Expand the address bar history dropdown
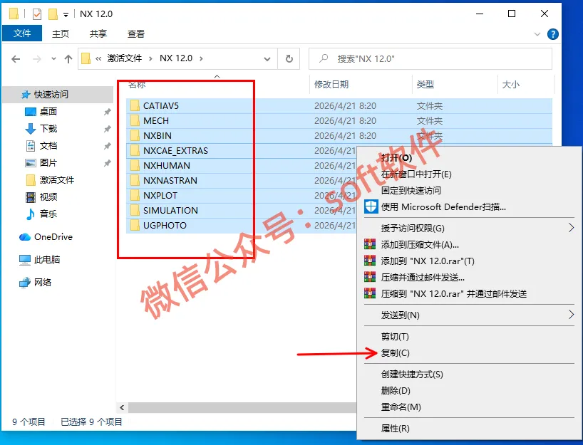 tap(267, 58)
